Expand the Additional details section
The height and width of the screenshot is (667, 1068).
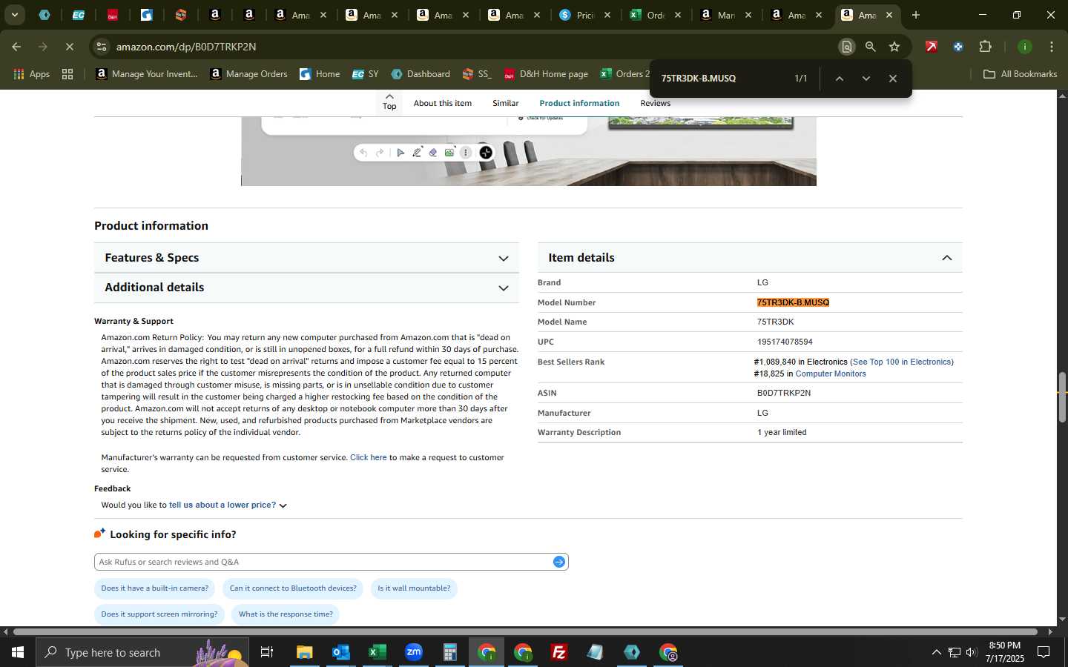click(306, 288)
